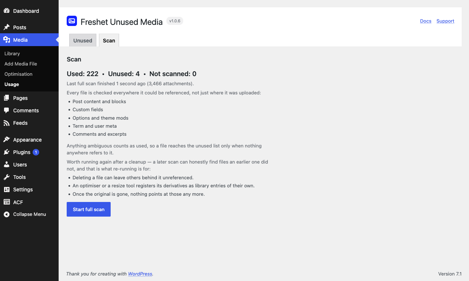This screenshot has width=469, height=281.
Task: Click 'Options and theme mods' list item
Action: [100, 118]
